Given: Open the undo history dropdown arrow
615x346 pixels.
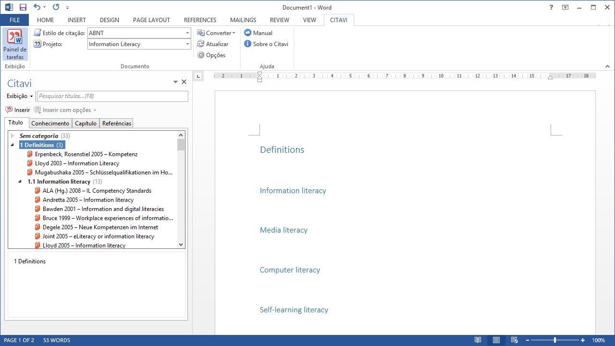Looking at the screenshot, I should pos(45,7).
